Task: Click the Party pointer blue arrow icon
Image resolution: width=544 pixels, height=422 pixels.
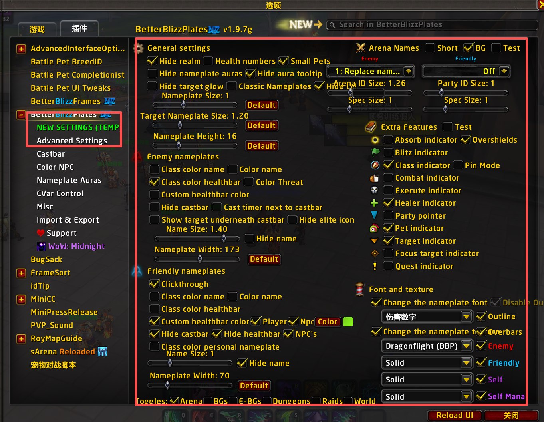Action: 374,215
